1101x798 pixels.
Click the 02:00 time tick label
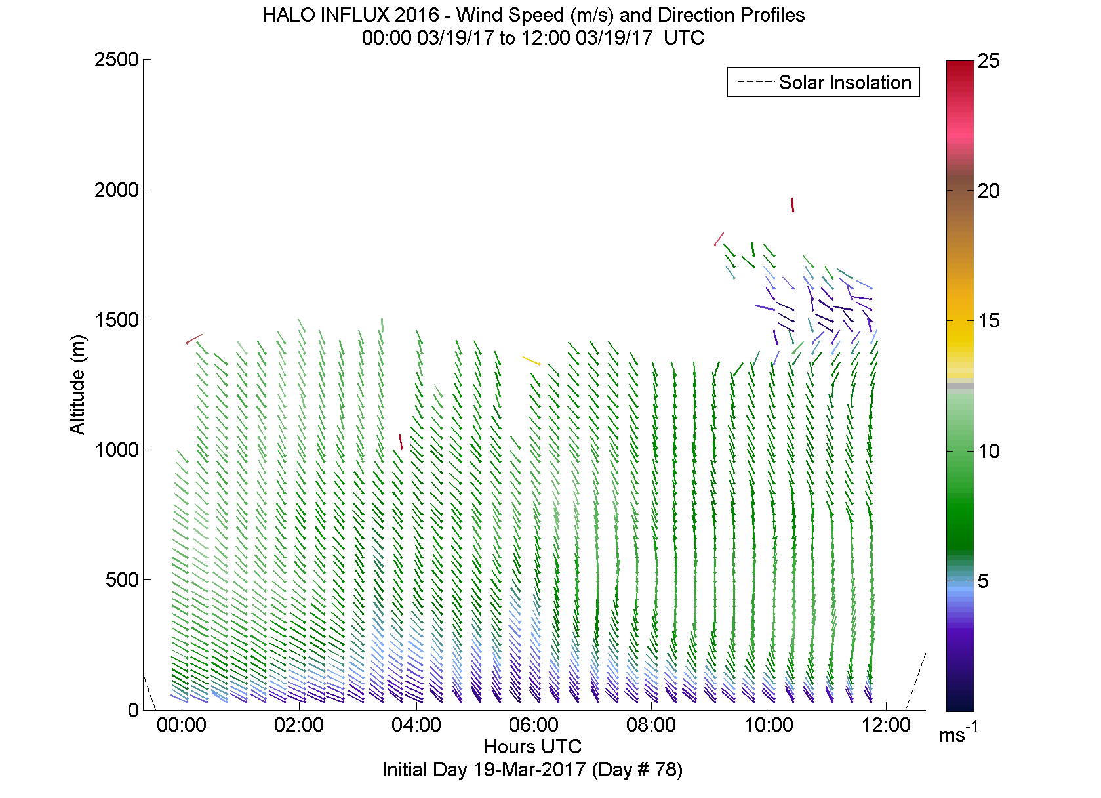click(x=299, y=725)
